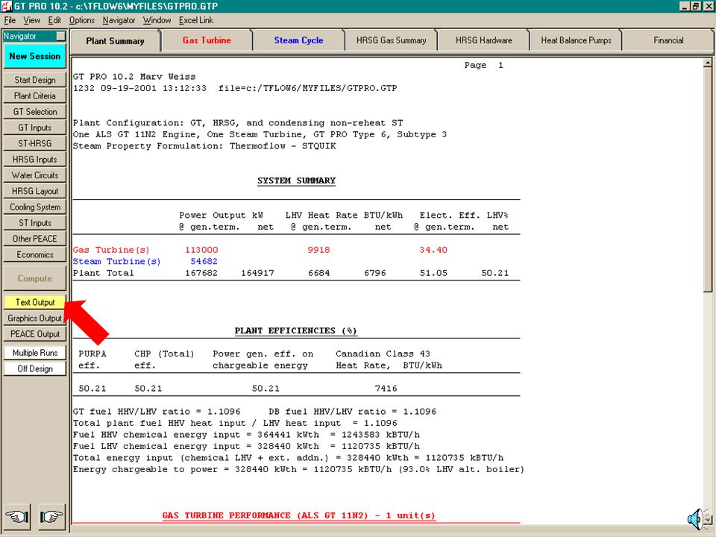Image resolution: width=716 pixels, height=537 pixels.
Task: Open Plant Criteria
Action: tap(35, 96)
